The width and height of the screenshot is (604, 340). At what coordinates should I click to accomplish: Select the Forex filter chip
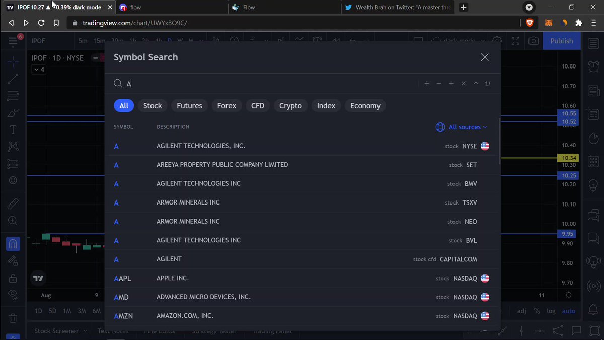click(226, 106)
